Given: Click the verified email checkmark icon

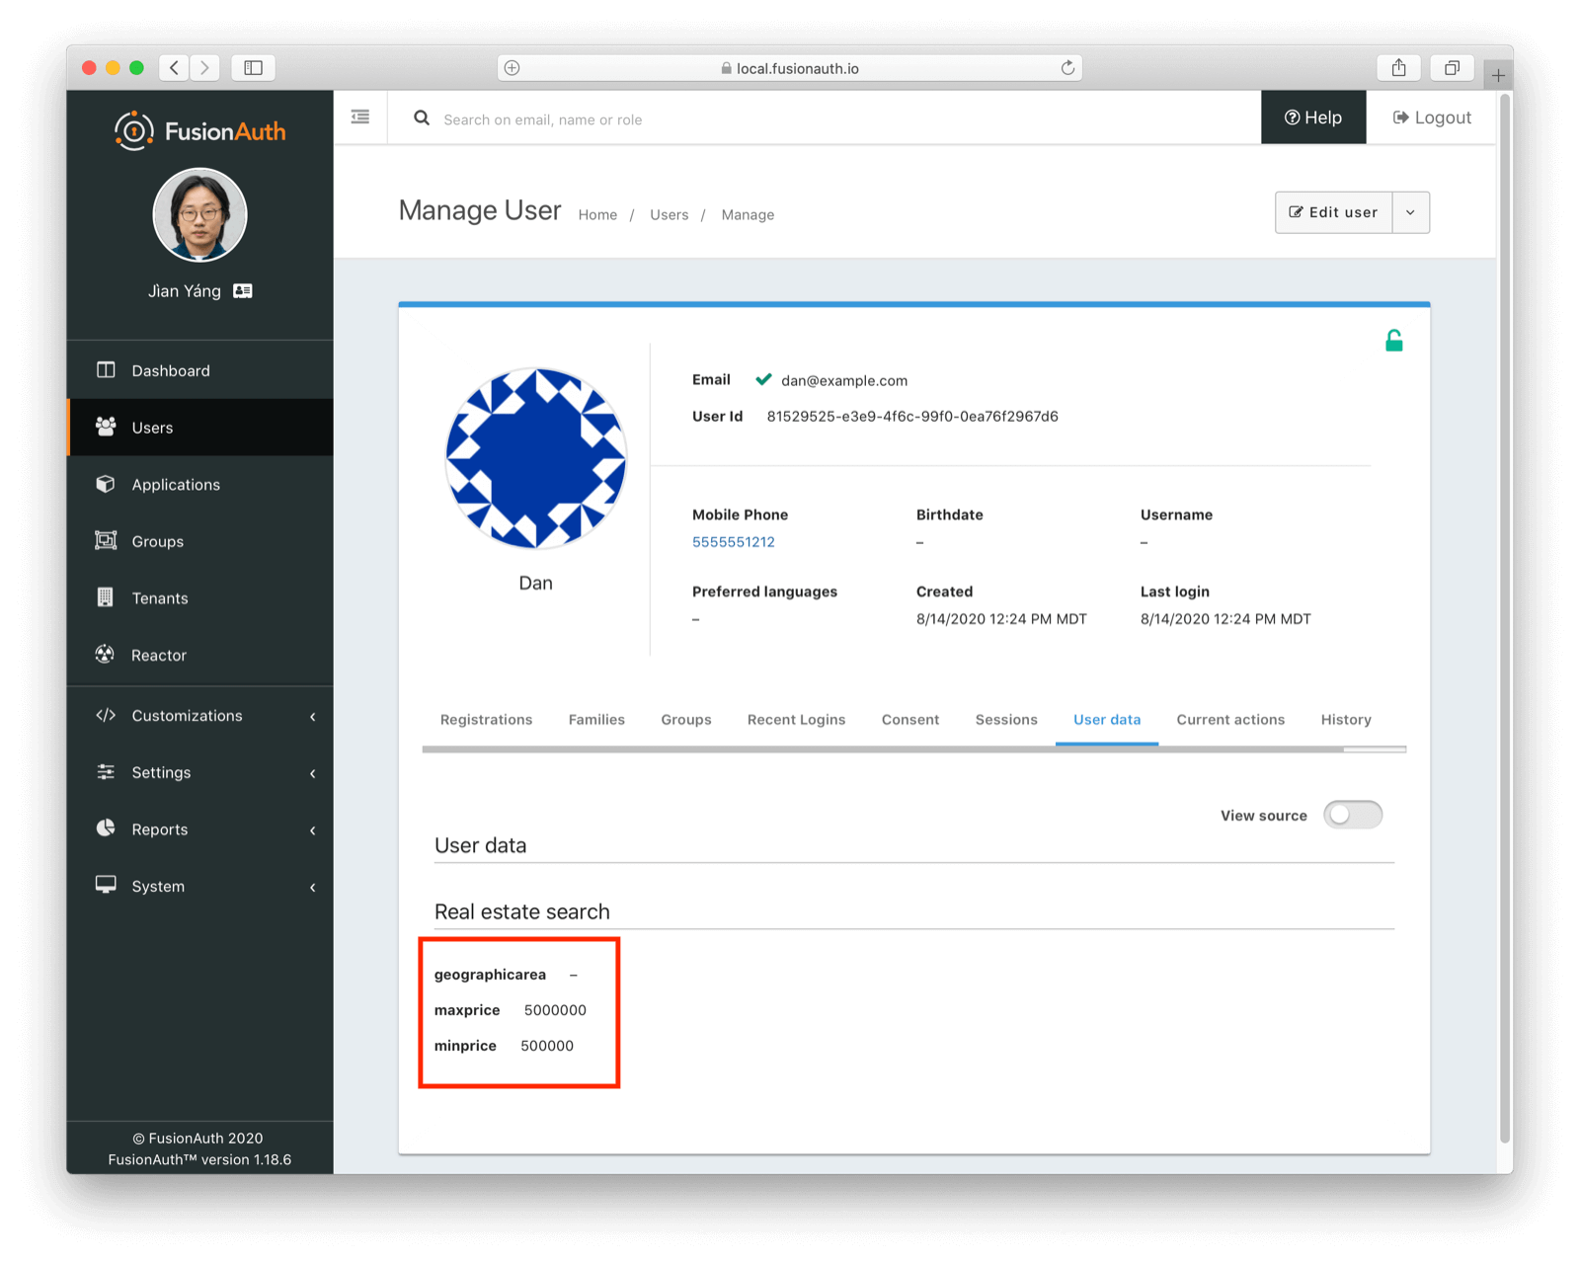Looking at the screenshot, I should tap(763, 379).
